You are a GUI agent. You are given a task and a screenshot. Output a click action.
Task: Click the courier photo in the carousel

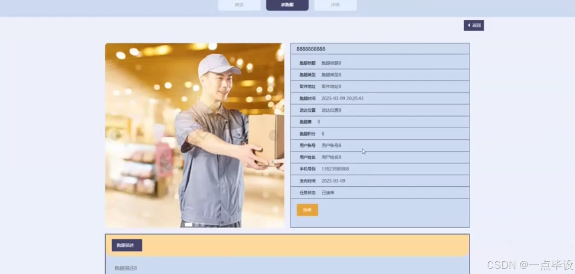click(194, 135)
